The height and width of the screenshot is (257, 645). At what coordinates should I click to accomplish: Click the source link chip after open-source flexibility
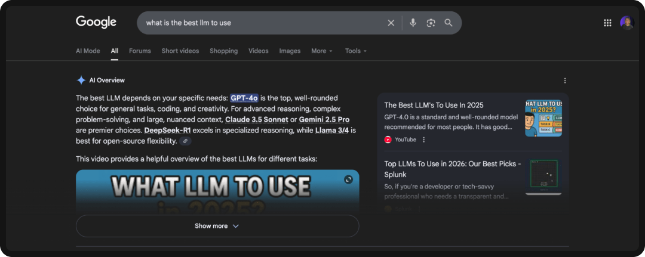(186, 141)
